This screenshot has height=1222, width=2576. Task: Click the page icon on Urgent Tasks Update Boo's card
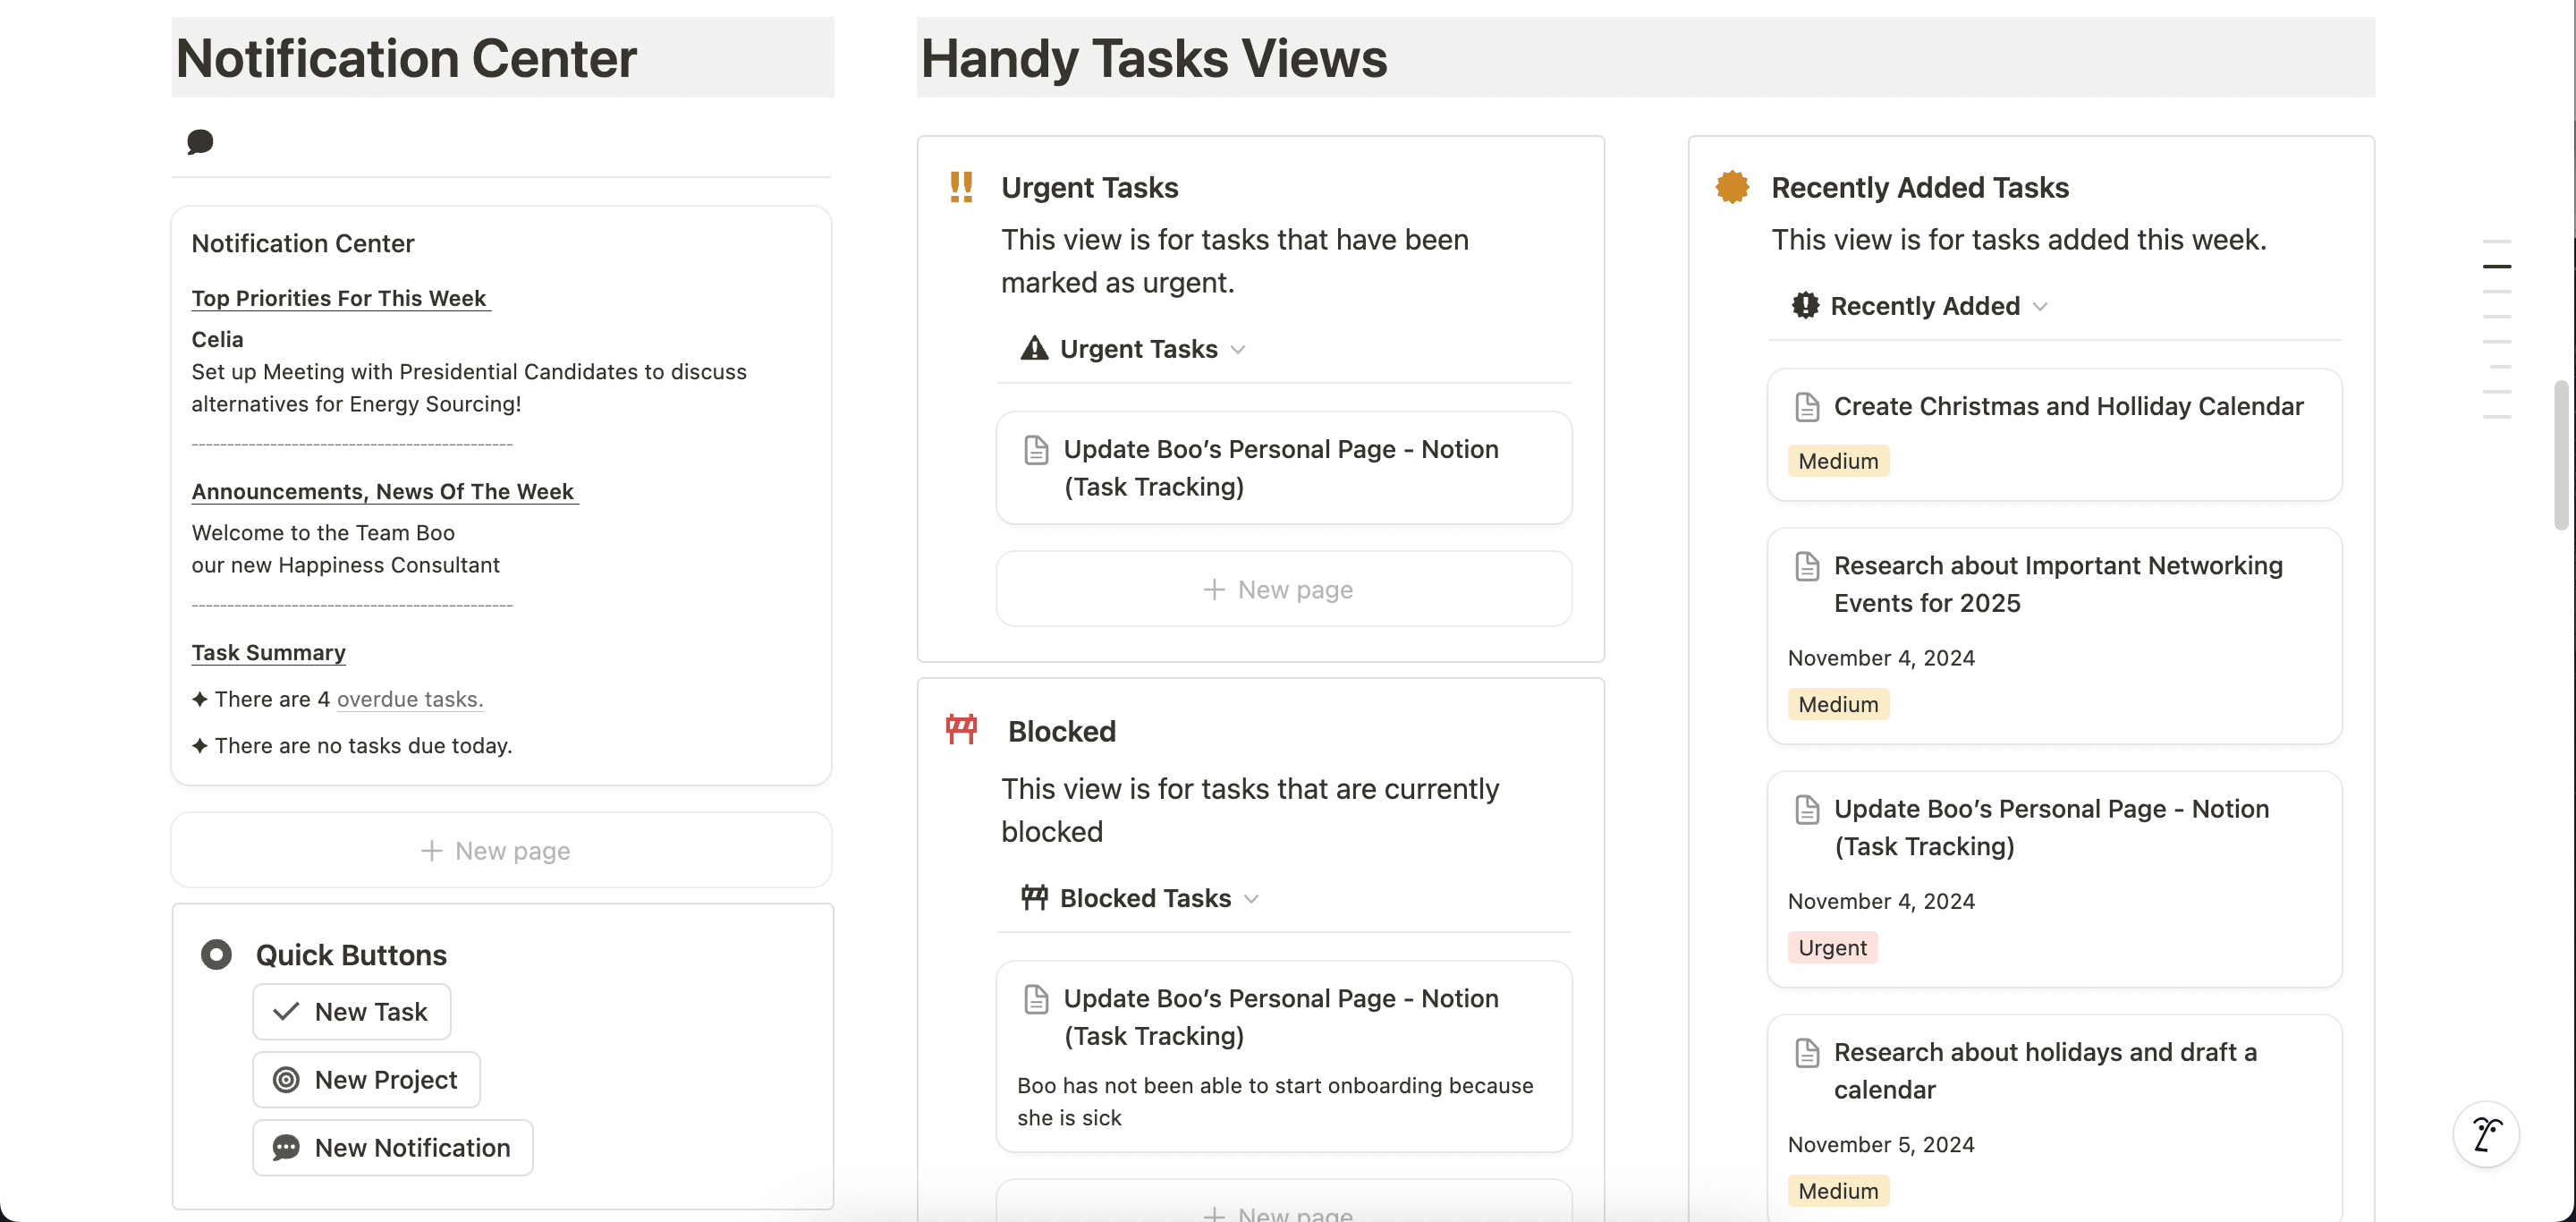tap(1036, 450)
